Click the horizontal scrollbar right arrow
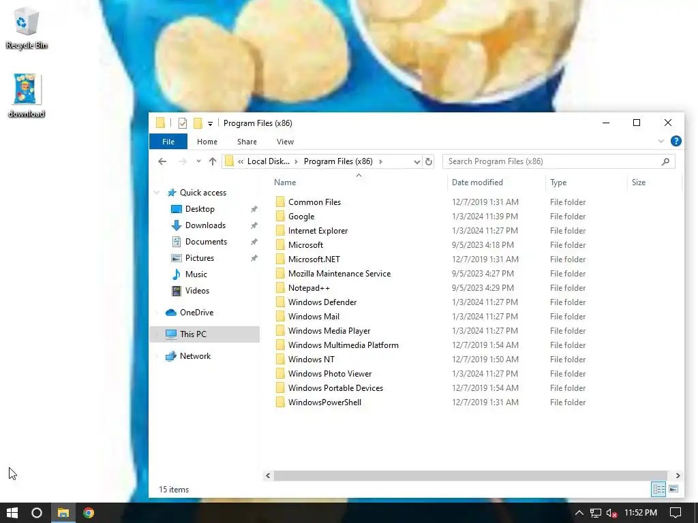698x523 pixels. (678, 475)
